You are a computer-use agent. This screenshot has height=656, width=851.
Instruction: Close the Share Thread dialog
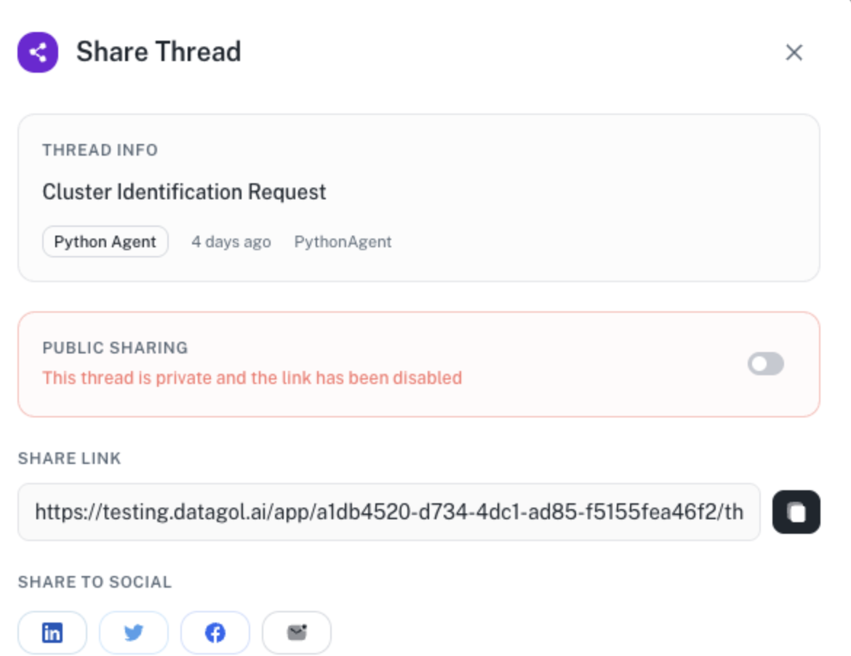tap(794, 52)
